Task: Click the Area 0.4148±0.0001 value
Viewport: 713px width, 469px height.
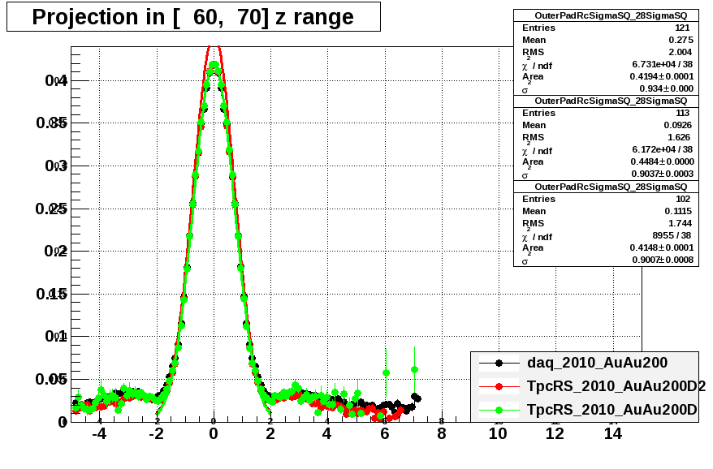Action: tap(662, 247)
